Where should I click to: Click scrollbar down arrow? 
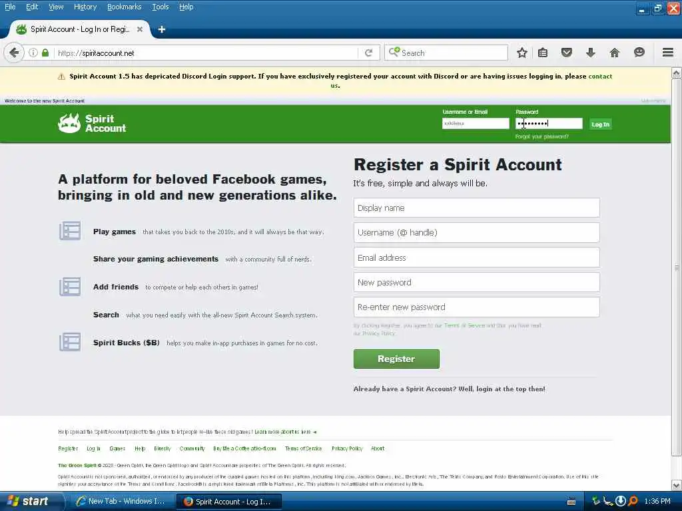[677, 485]
